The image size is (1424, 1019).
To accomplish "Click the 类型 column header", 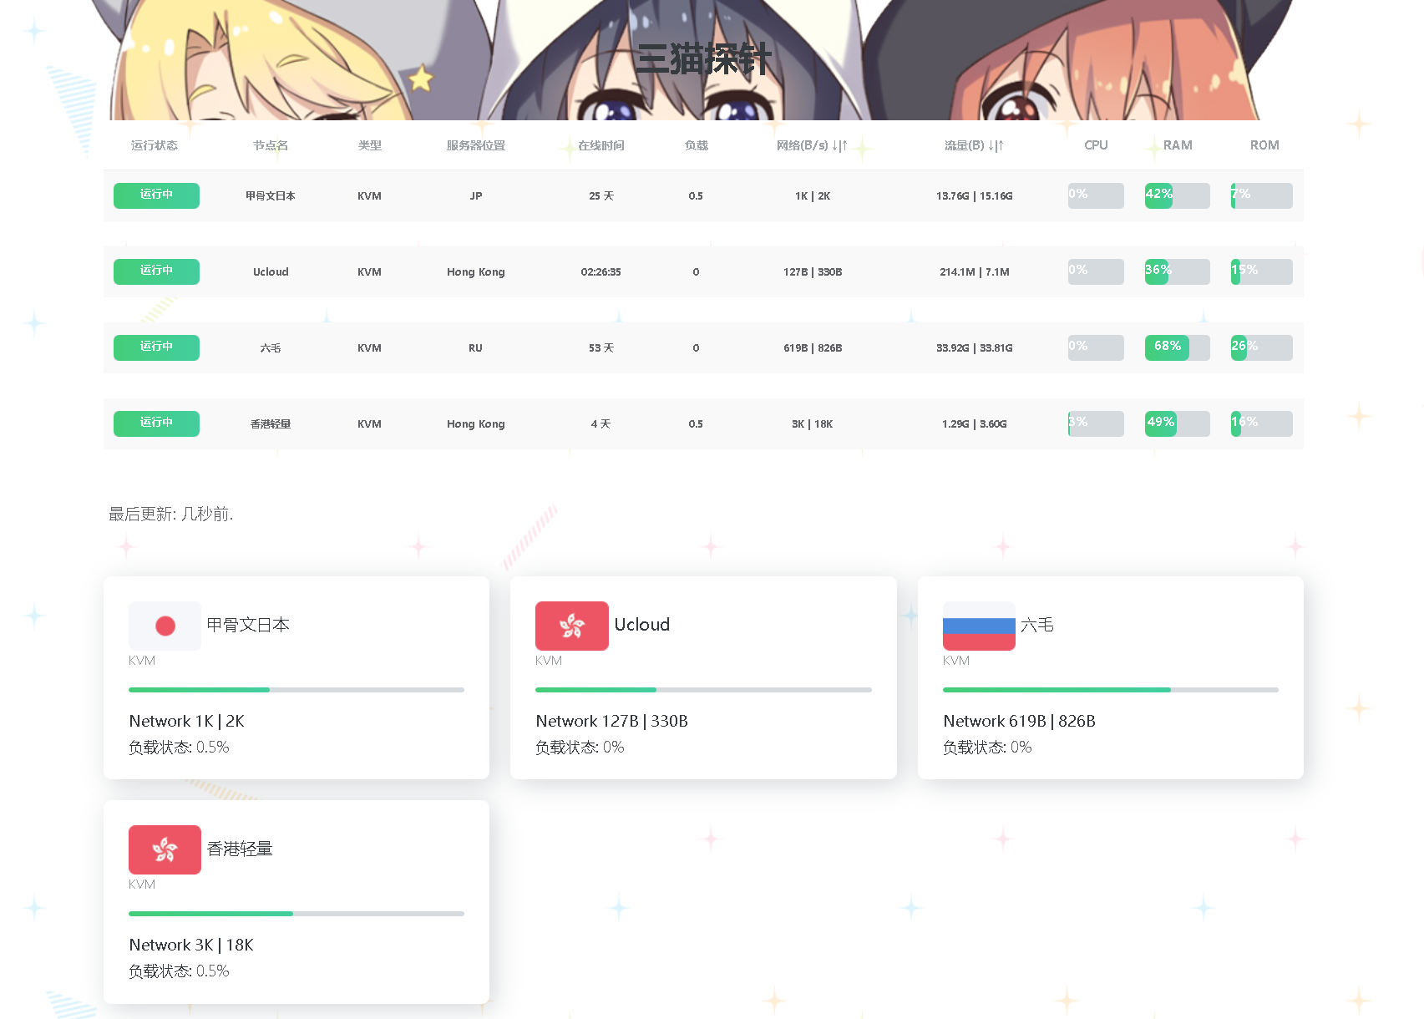I will coord(369,145).
